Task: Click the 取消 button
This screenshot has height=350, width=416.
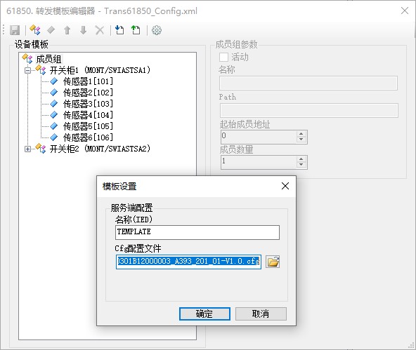Action: click(x=261, y=314)
